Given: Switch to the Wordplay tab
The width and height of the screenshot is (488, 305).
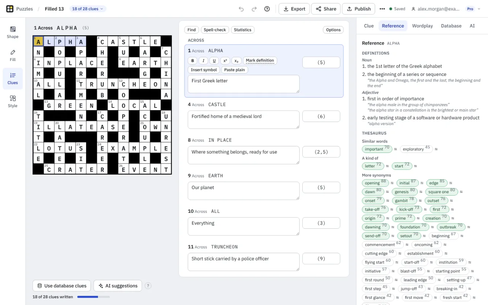Looking at the screenshot, I should click(x=422, y=26).
